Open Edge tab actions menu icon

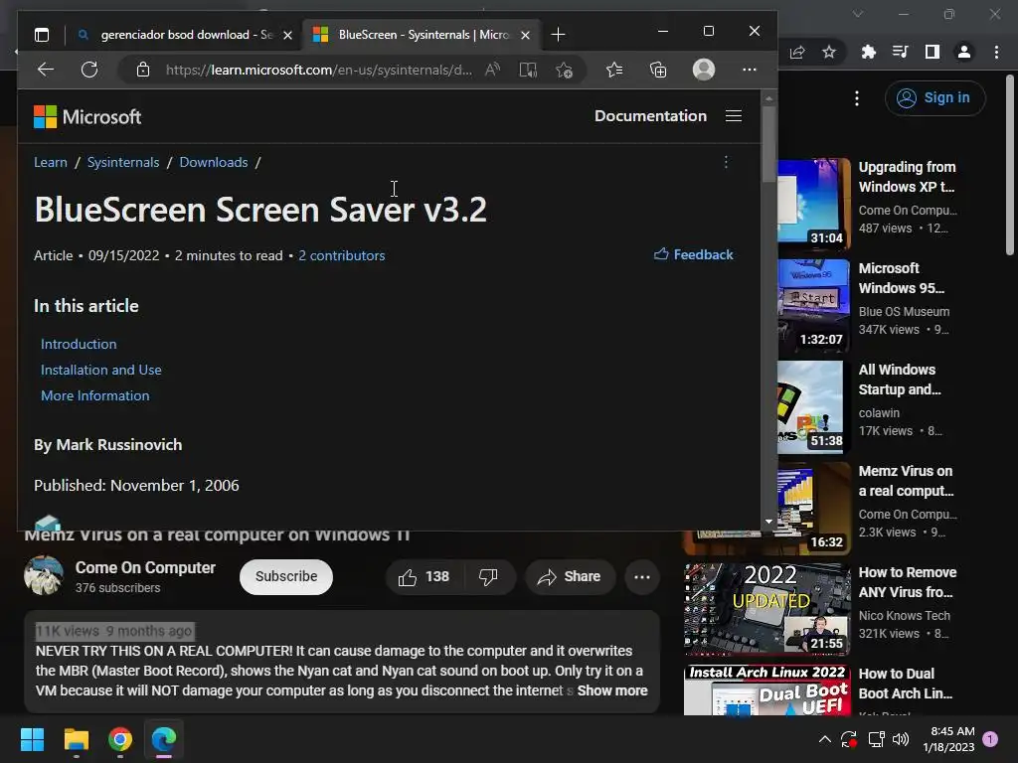42,35
